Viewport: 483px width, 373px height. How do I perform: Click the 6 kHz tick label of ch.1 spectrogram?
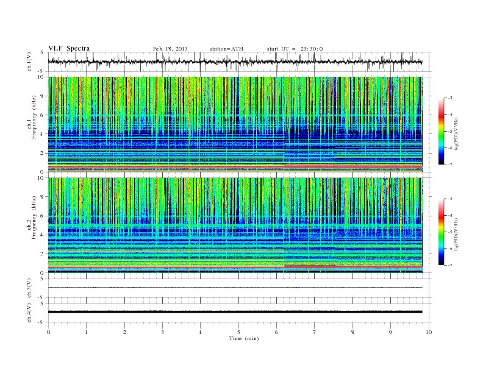coord(43,115)
